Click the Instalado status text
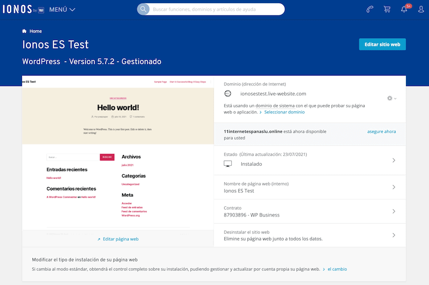429x285 pixels. 251,164
